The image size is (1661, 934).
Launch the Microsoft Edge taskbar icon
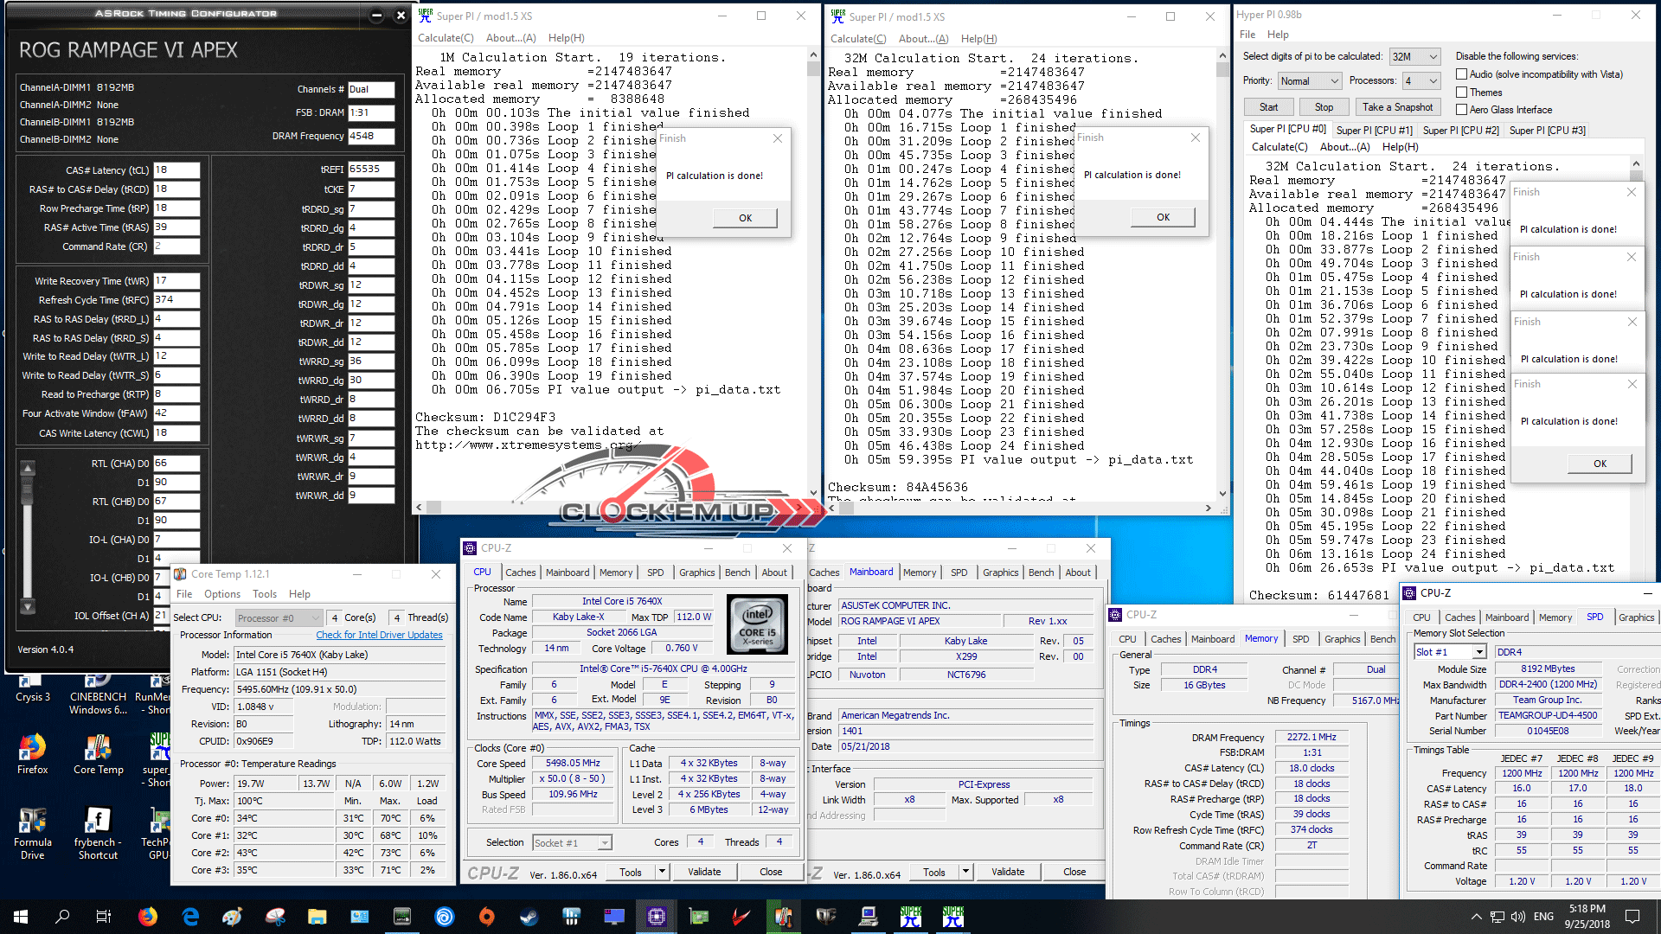tap(190, 916)
